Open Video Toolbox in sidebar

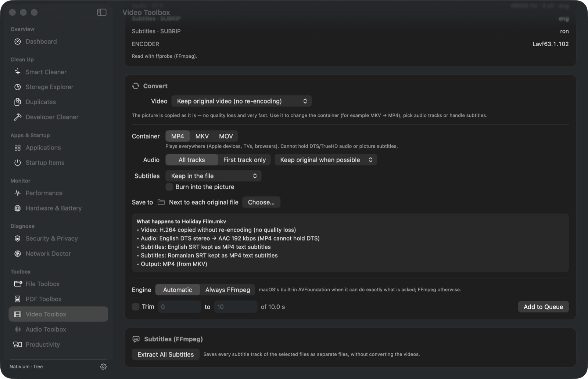[x=58, y=314]
